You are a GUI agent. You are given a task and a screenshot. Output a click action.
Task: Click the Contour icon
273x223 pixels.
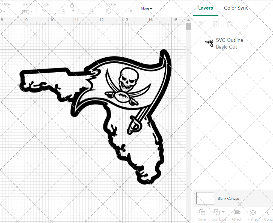point(270,212)
